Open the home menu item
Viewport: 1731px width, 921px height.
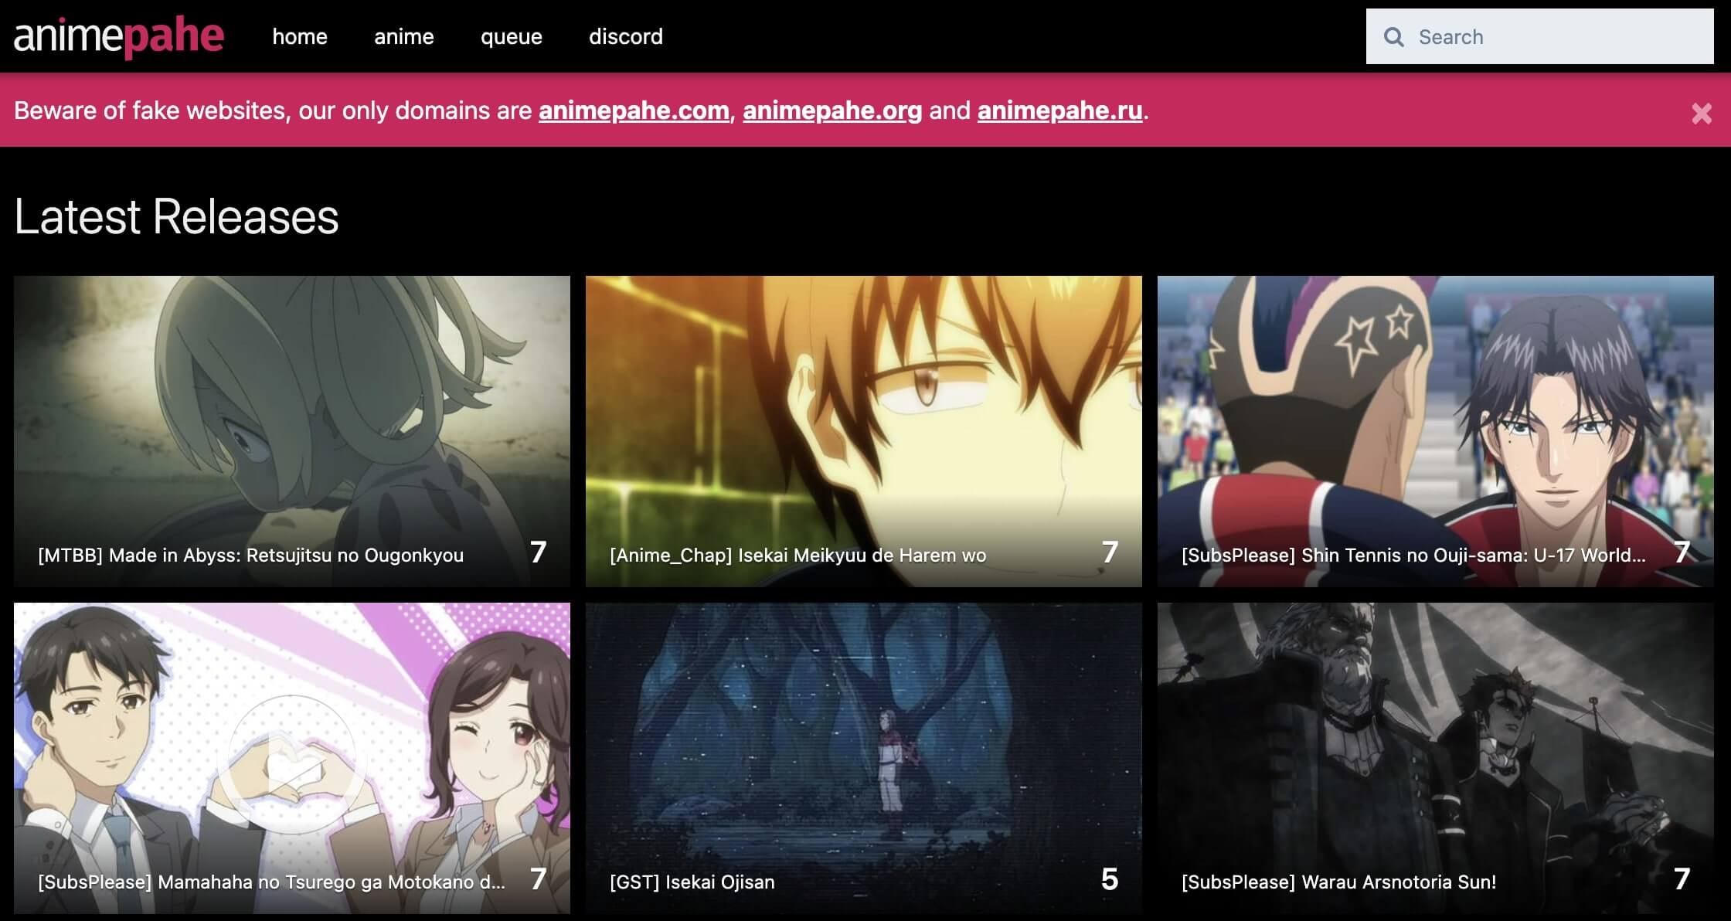(x=299, y=36)
